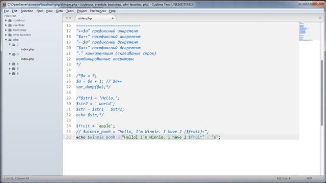Click the $fruit variable on line 34
Image resolution: width=326 pixels, height=183 pixels.
pyautogui.click(x=83, y=126)
